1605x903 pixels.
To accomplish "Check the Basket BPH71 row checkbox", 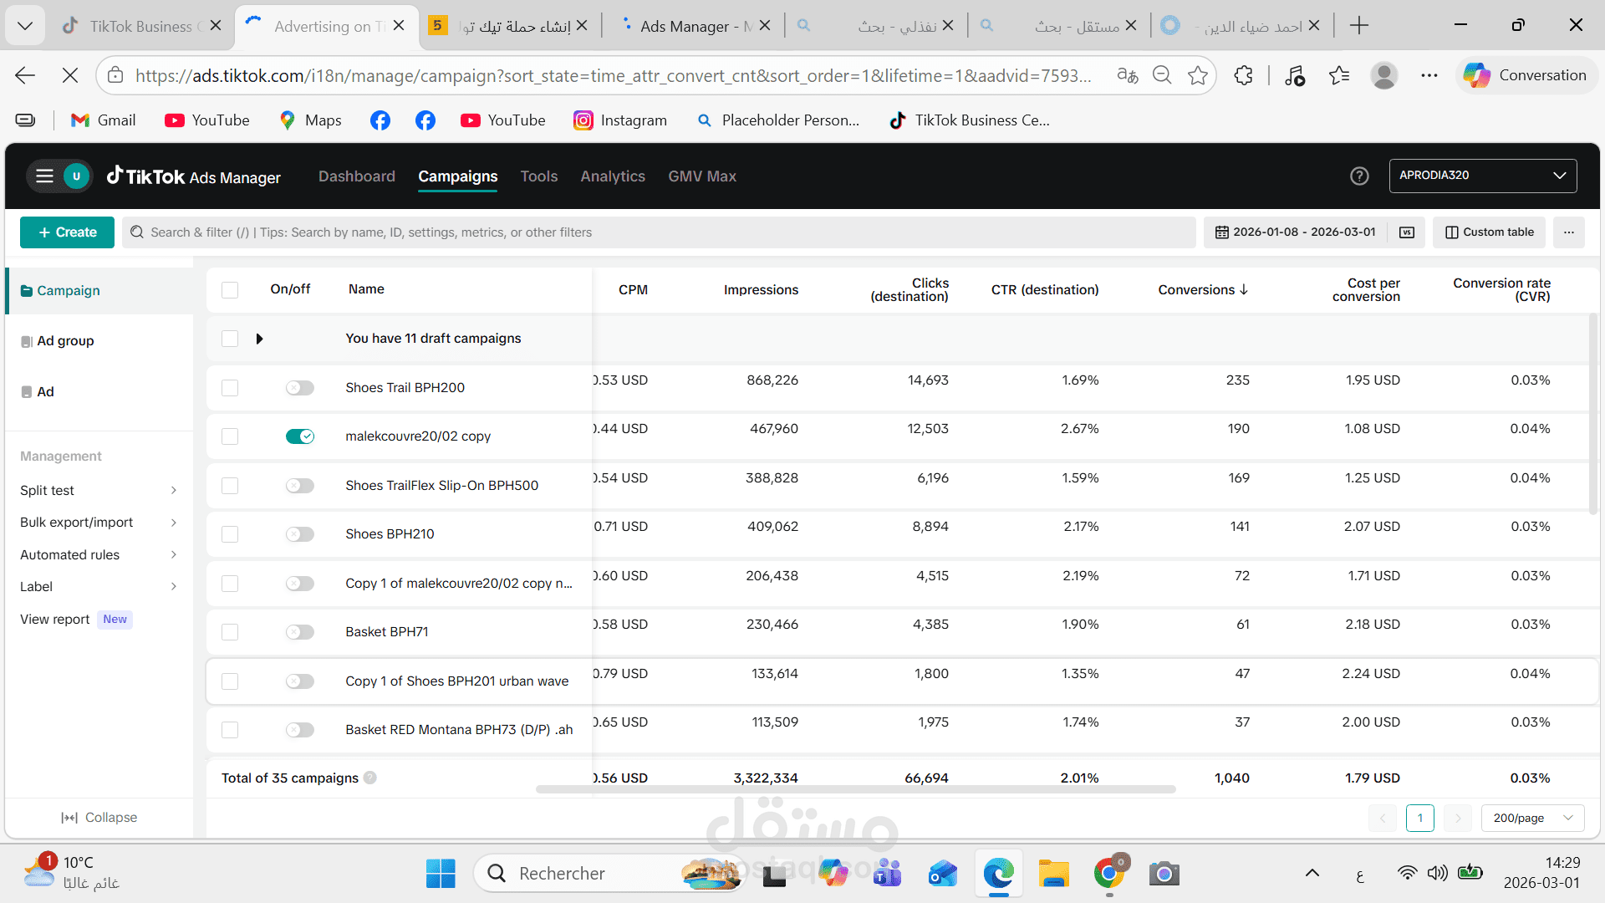I will [230, 632].
